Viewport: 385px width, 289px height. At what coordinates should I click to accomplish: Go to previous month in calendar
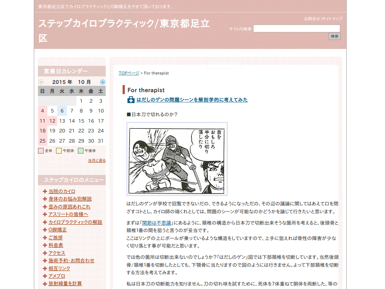pyautogui.click(x=41, y=82)
